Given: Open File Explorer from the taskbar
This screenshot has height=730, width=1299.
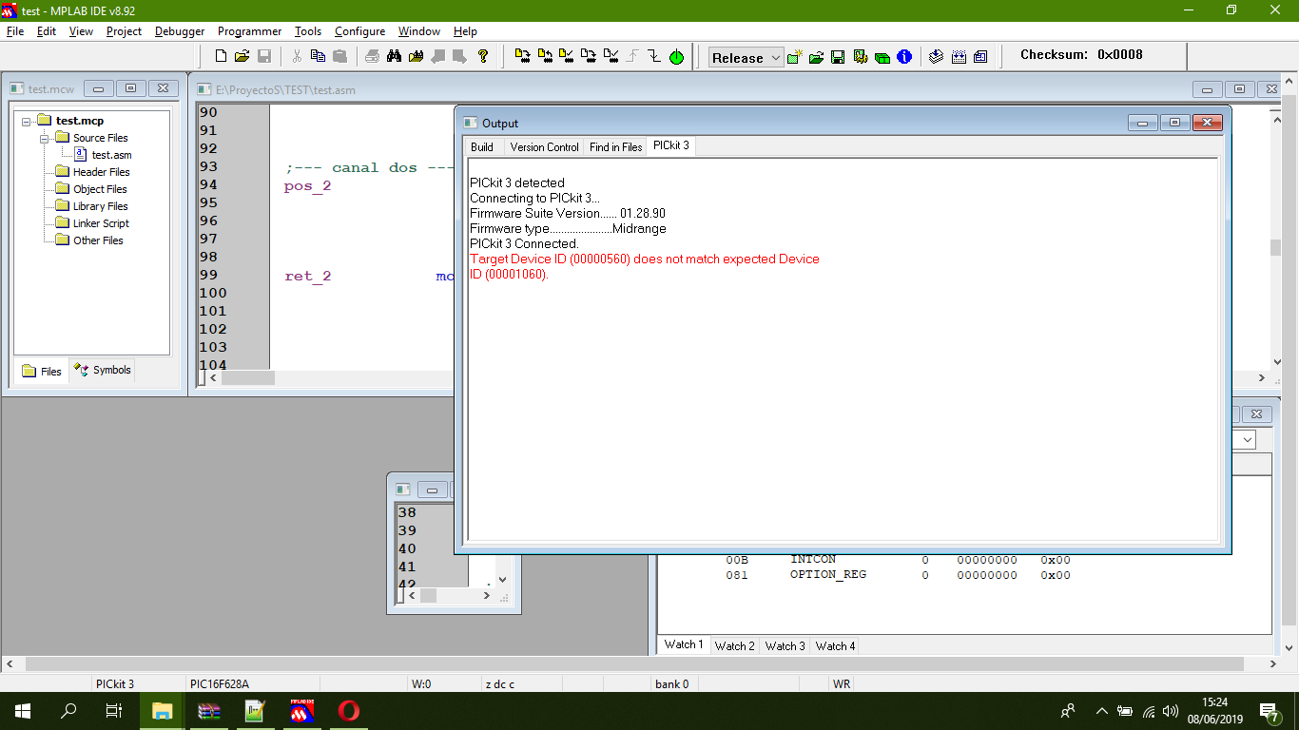Looking at the screenshot, I should click(163, 711).
